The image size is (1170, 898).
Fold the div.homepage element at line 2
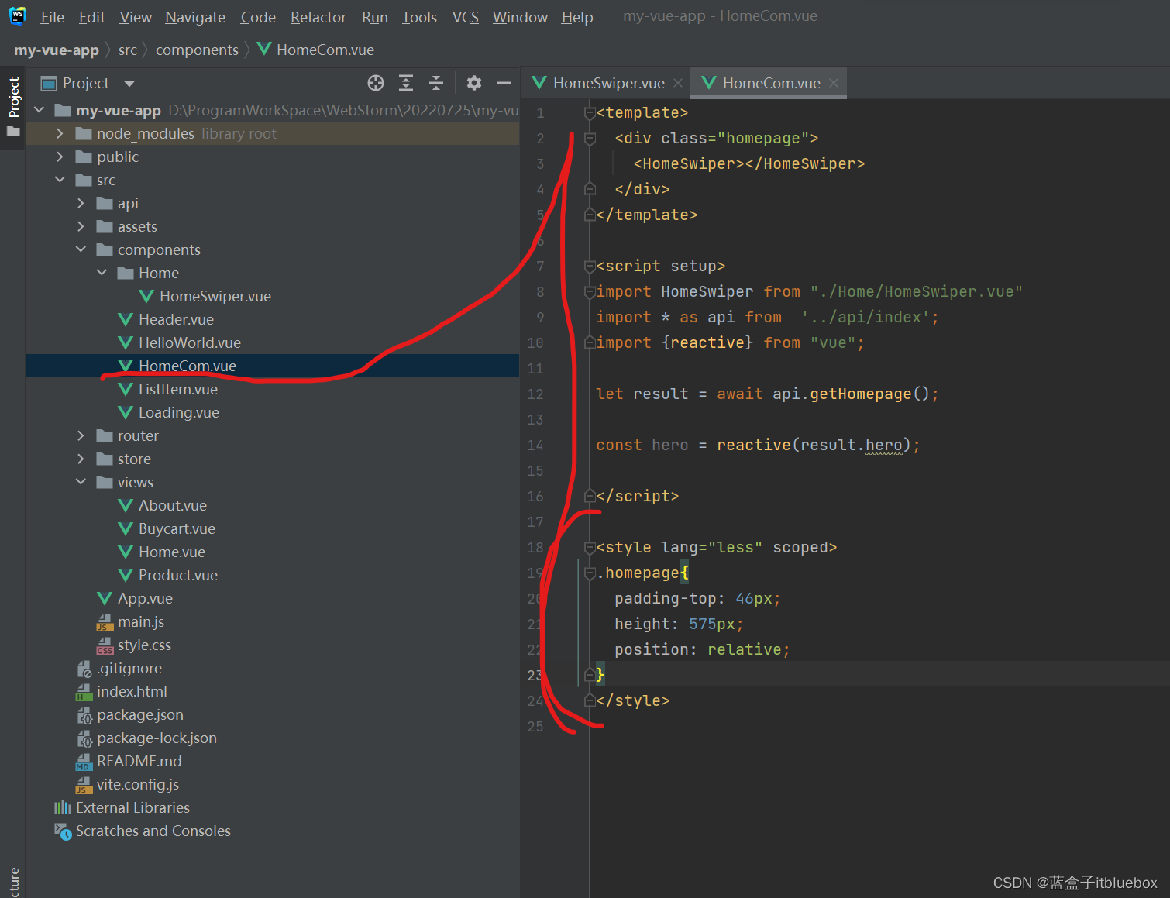point(590,139)
